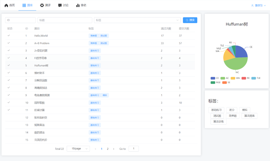The height and width of the screenshot is (161, 270).
Task: Open the 测评 gear icon in navigation
Action: point(42,5)
